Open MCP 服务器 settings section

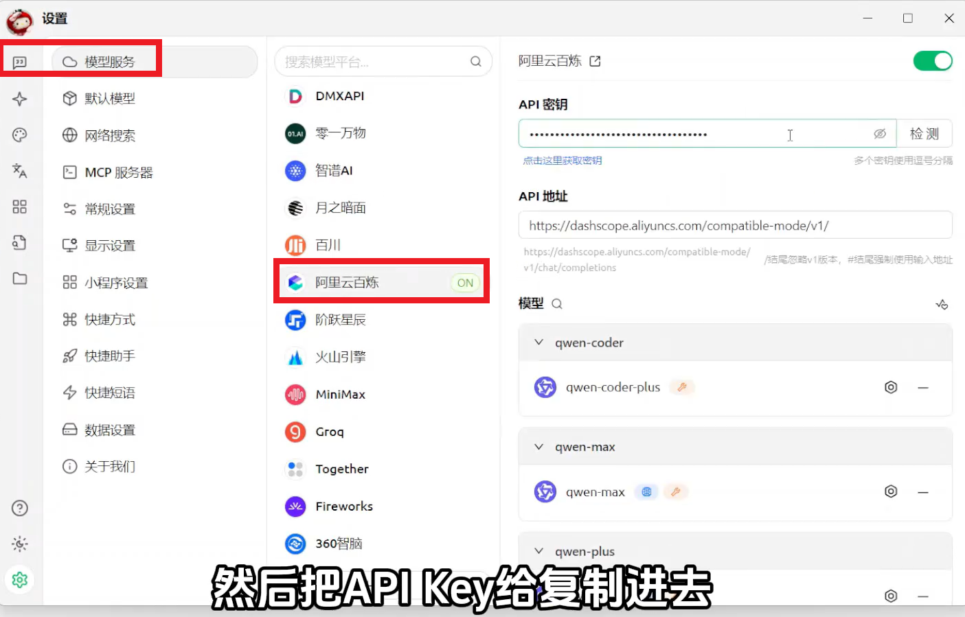click(x=155, y=172)
